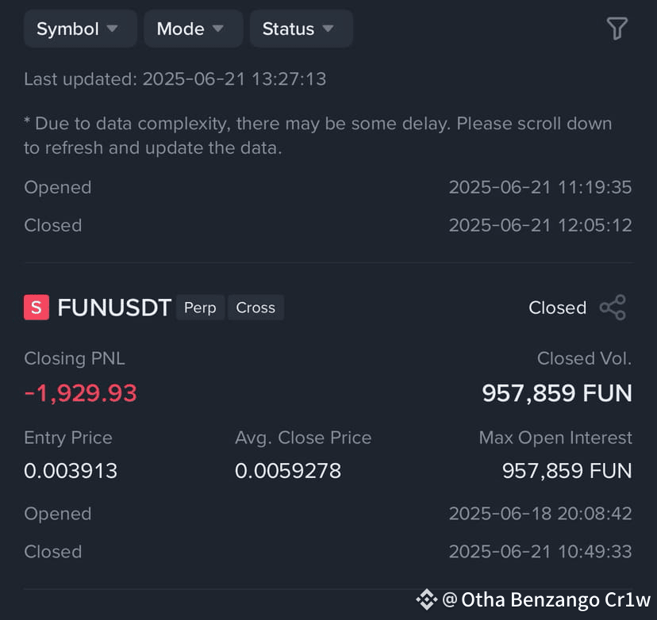The width and height of the screenshot is (657, 620).
Task: Tap the red S short badge
Action: 36,308
